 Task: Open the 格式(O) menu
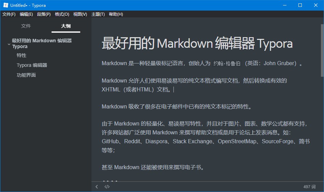[62, 14]
